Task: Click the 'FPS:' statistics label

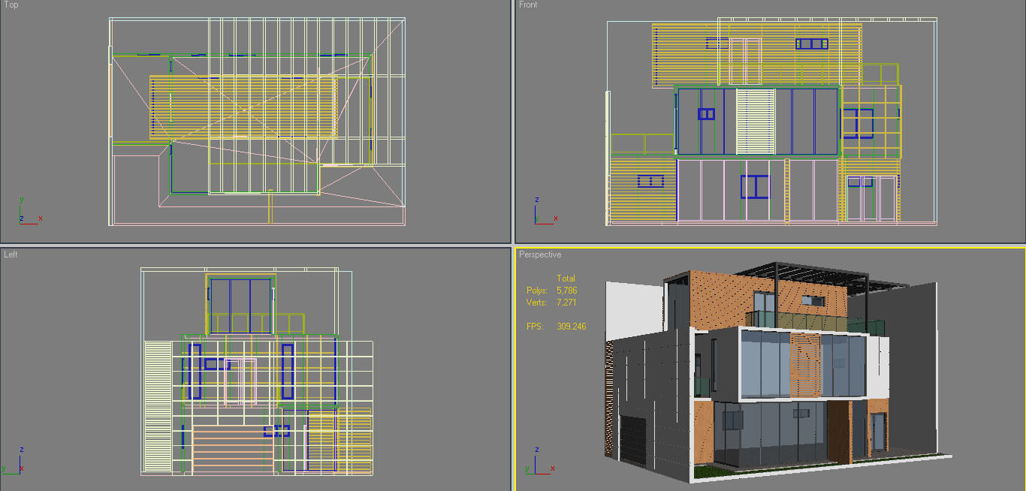Action: (535, 327)
